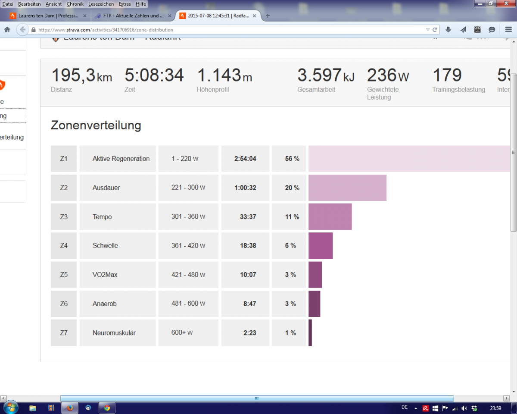517x414 pixels.
Task: Go to Firefox home page icon
Action: 7,30
